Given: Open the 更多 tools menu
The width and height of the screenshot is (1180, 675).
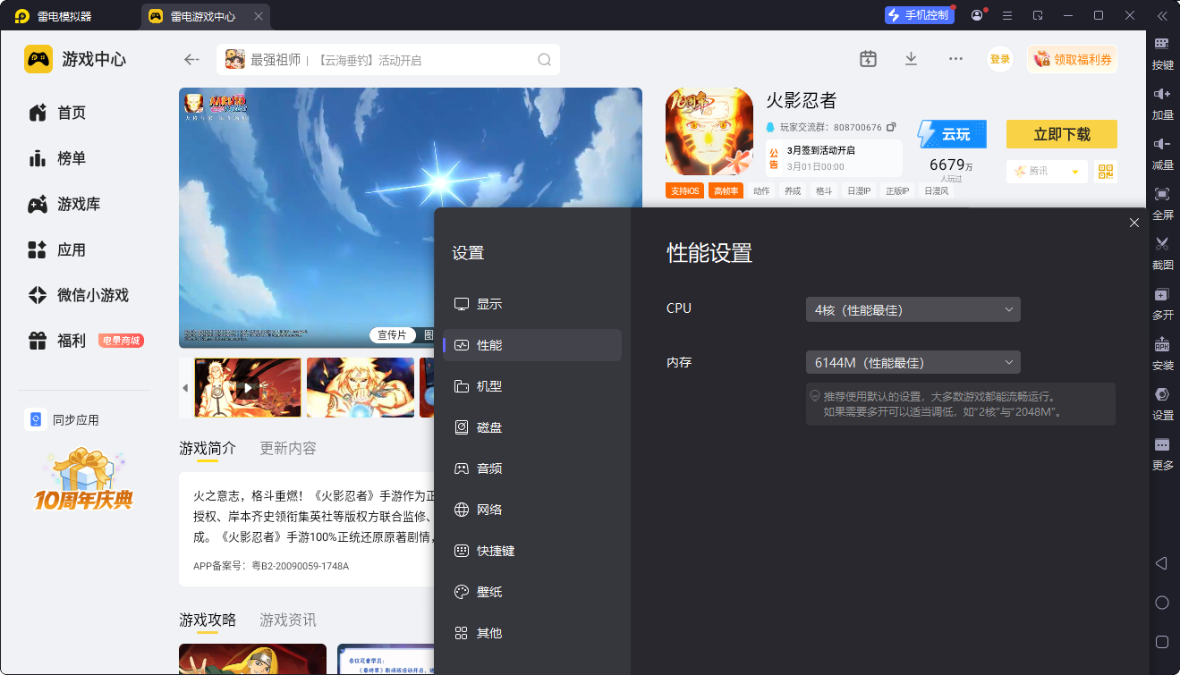Looking at the screenshot, I should tap(1162, 453).
